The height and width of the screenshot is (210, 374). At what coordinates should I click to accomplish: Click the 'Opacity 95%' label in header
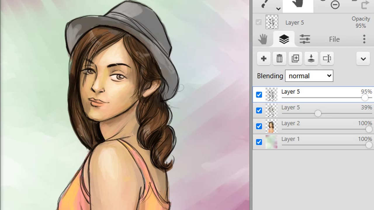pyautogui.click(x=361, y=22)
